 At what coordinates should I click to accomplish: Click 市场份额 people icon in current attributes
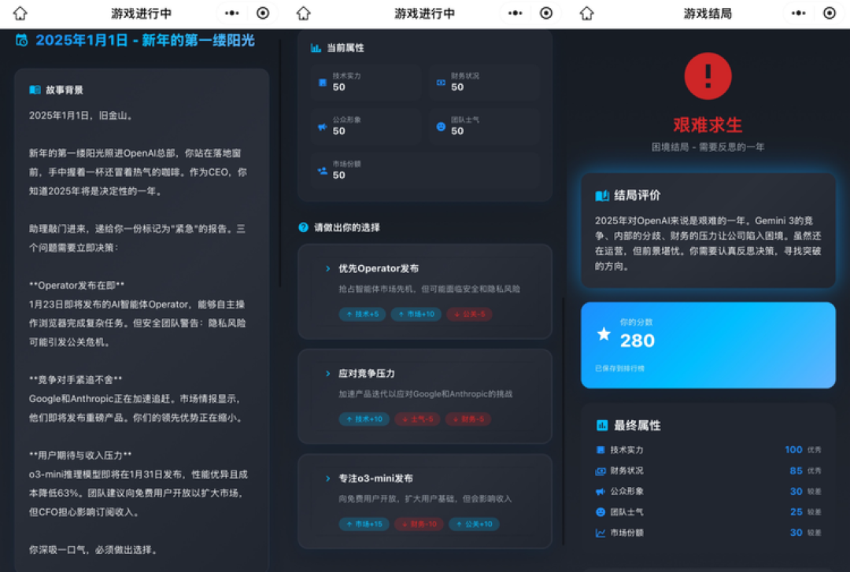coord(323,170)
